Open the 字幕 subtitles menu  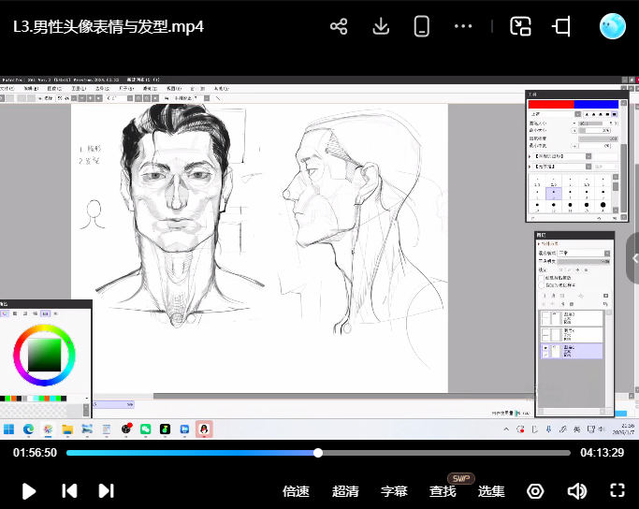pos(394,491)
